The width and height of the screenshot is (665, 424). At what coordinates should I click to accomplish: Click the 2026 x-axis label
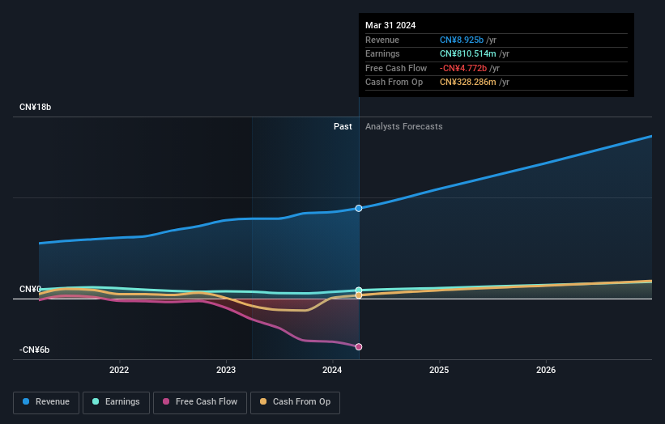(546, 371)
